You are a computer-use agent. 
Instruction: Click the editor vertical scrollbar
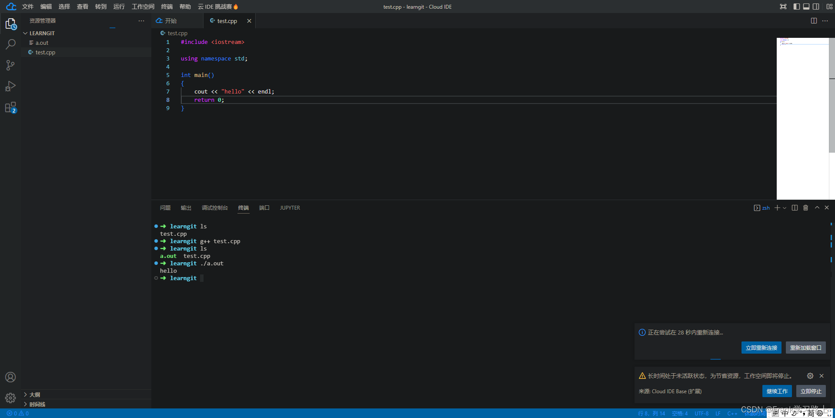(832, 95)
